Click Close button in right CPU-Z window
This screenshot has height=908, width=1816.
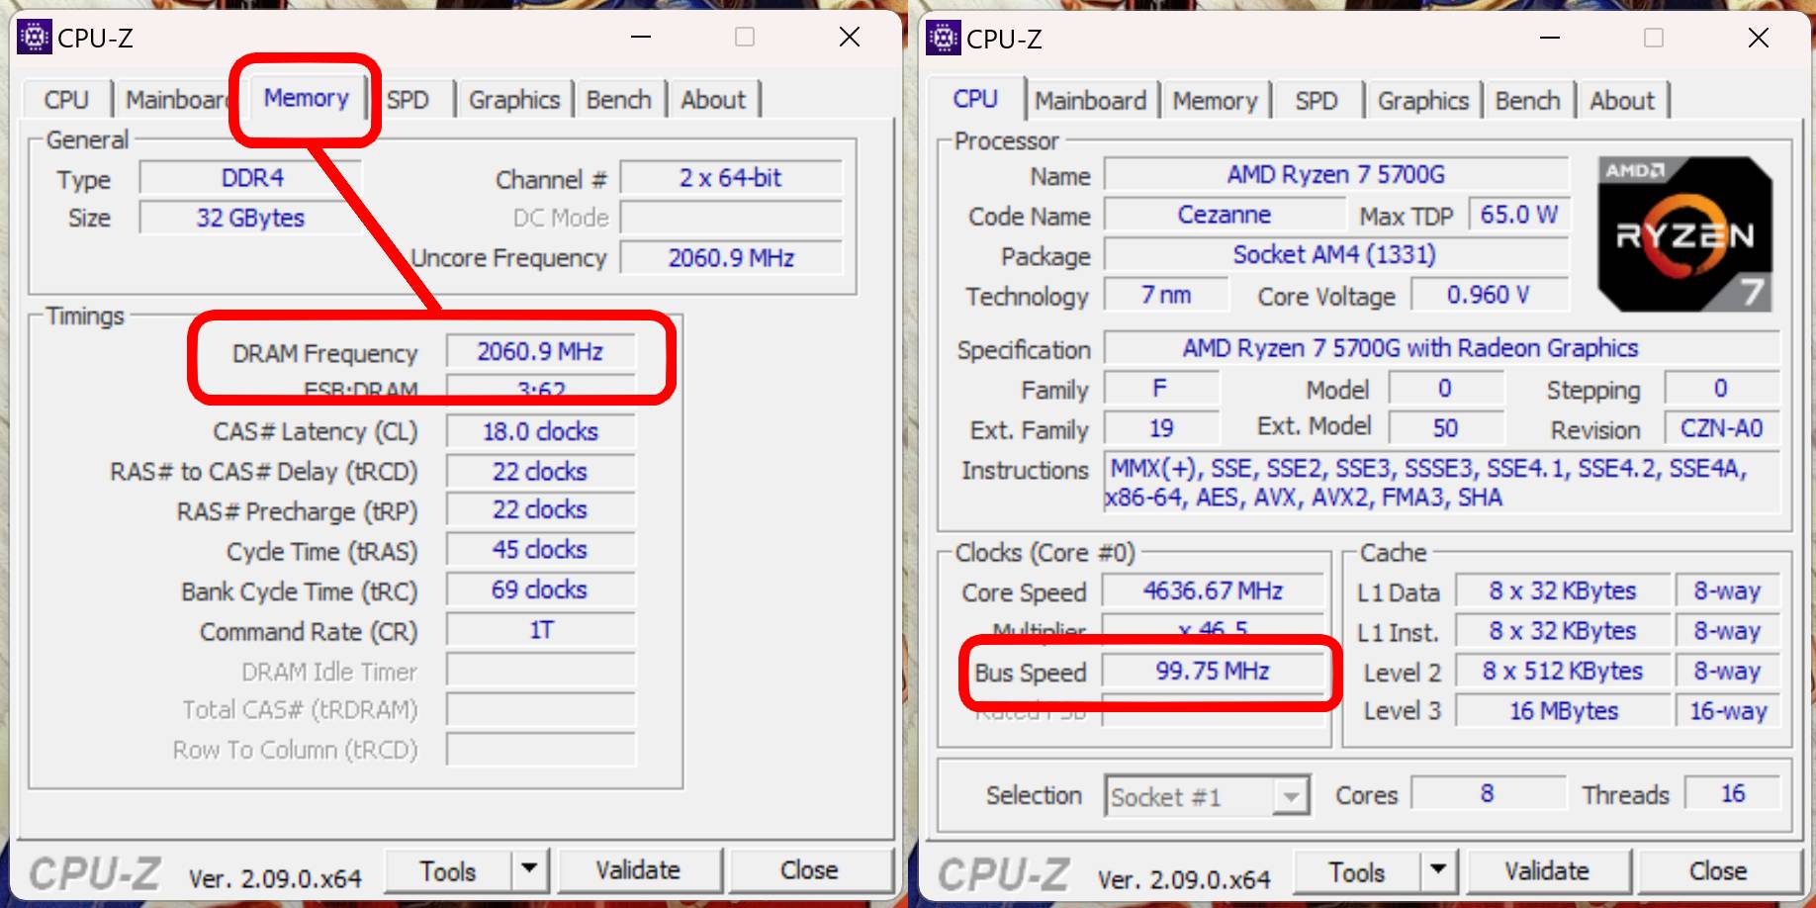tap(1718, 871)
